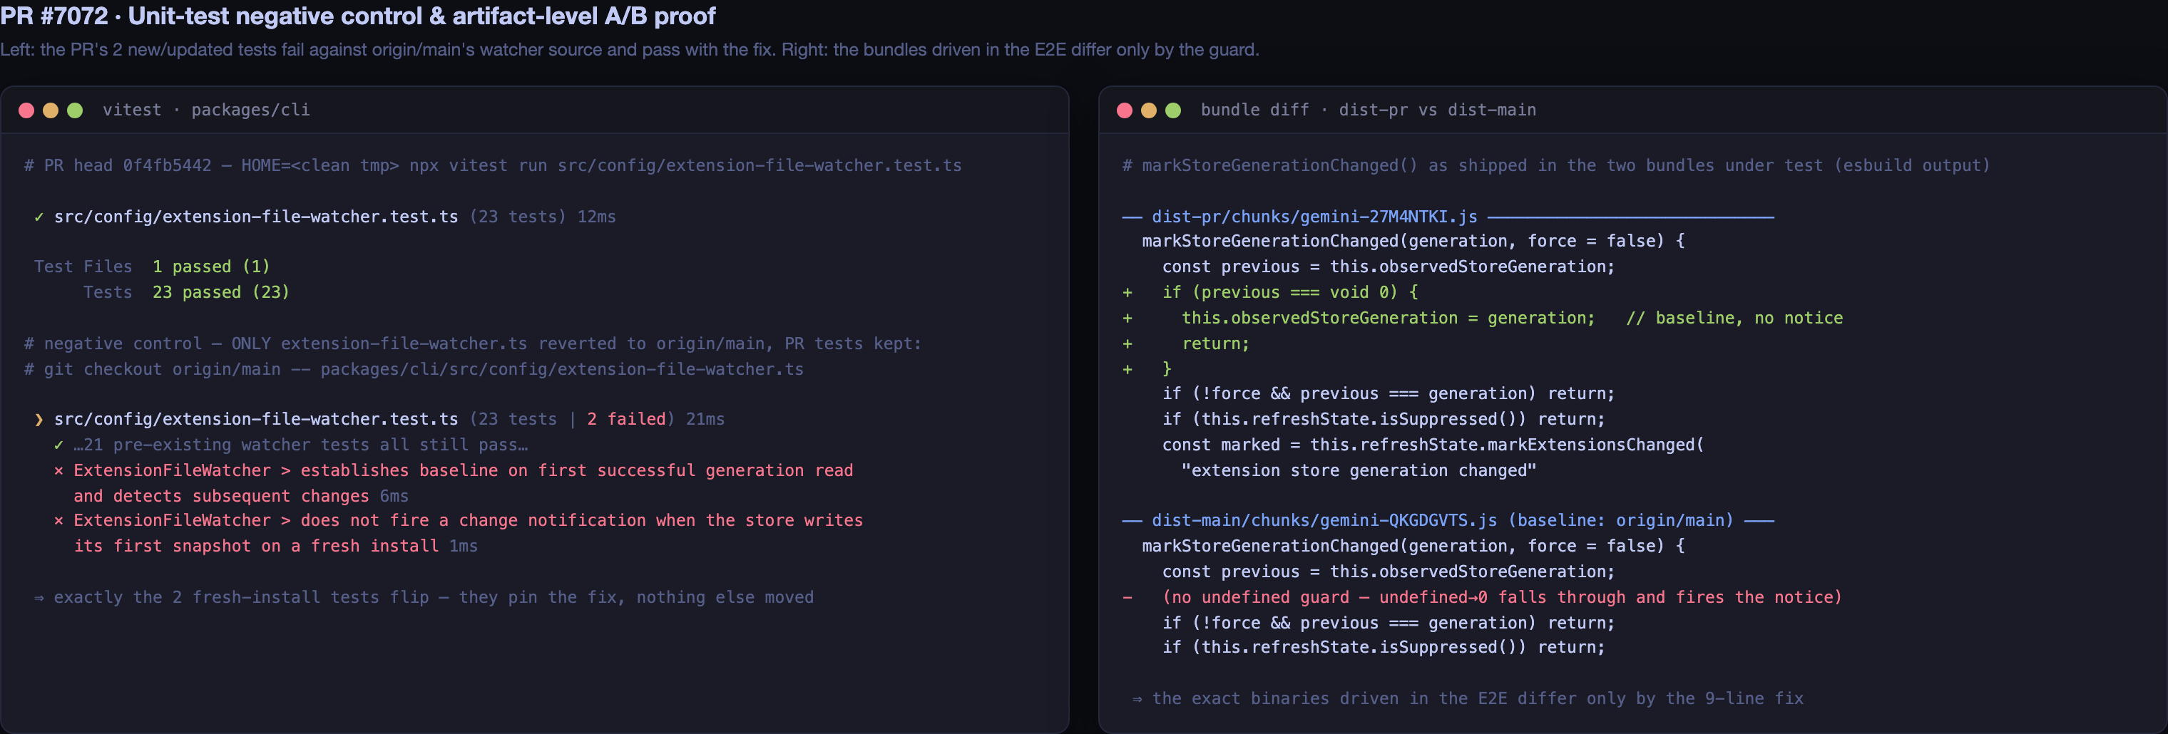Click the added line 'if (previous === void 0) {'

pos(1290,293)
